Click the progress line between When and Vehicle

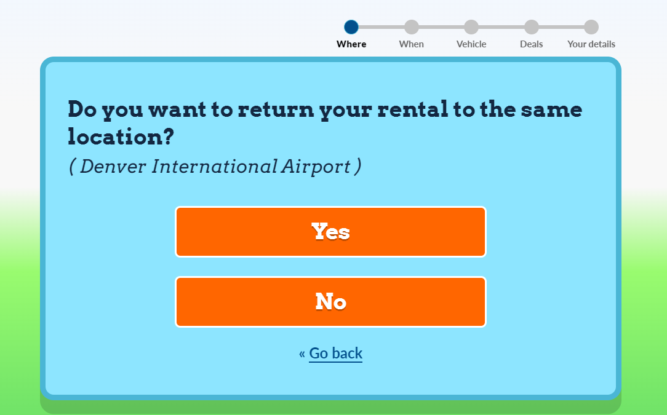441,27
